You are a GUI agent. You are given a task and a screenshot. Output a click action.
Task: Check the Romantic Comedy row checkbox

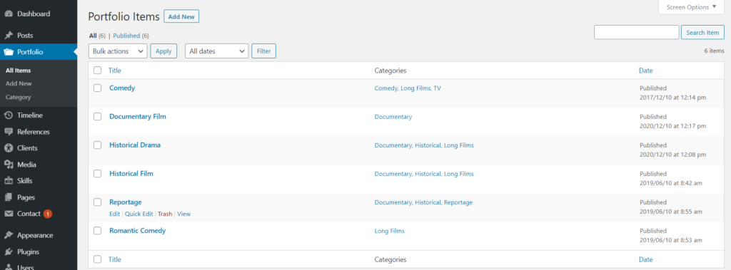tap(97, 230)
